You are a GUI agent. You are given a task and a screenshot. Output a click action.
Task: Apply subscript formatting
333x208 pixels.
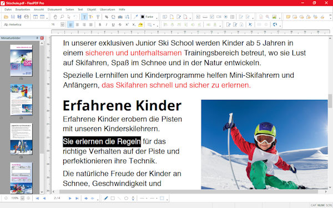pos(134,24)
